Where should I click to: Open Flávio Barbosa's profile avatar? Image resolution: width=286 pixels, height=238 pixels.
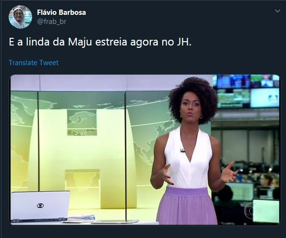20,17
